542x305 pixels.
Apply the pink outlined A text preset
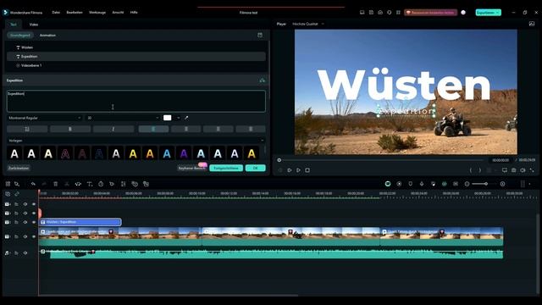[65, 153]
